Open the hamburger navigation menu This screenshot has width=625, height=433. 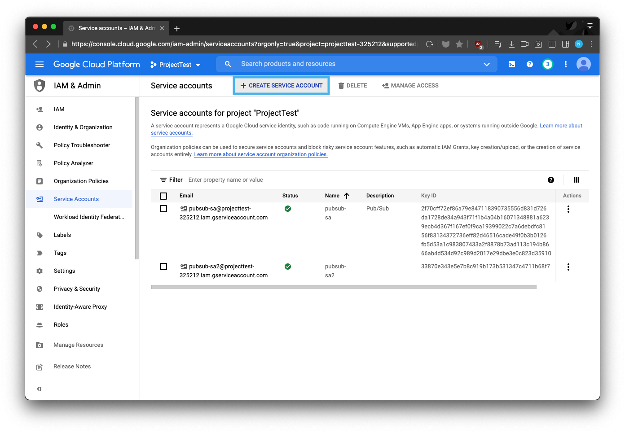click(40, 64)
